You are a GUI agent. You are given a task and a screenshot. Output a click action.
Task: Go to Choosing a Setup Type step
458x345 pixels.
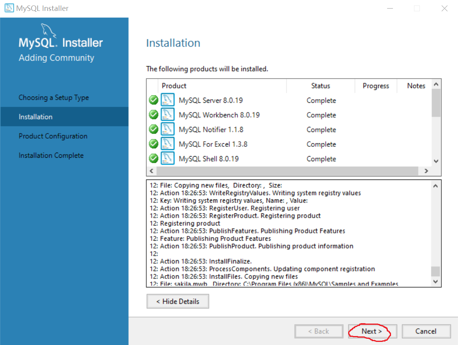[x=54, y=98]
